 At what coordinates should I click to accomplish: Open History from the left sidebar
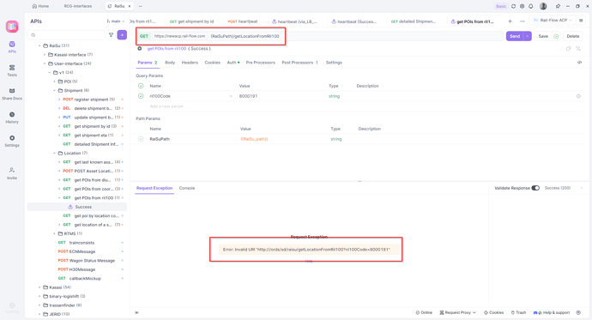click(12, 118)
